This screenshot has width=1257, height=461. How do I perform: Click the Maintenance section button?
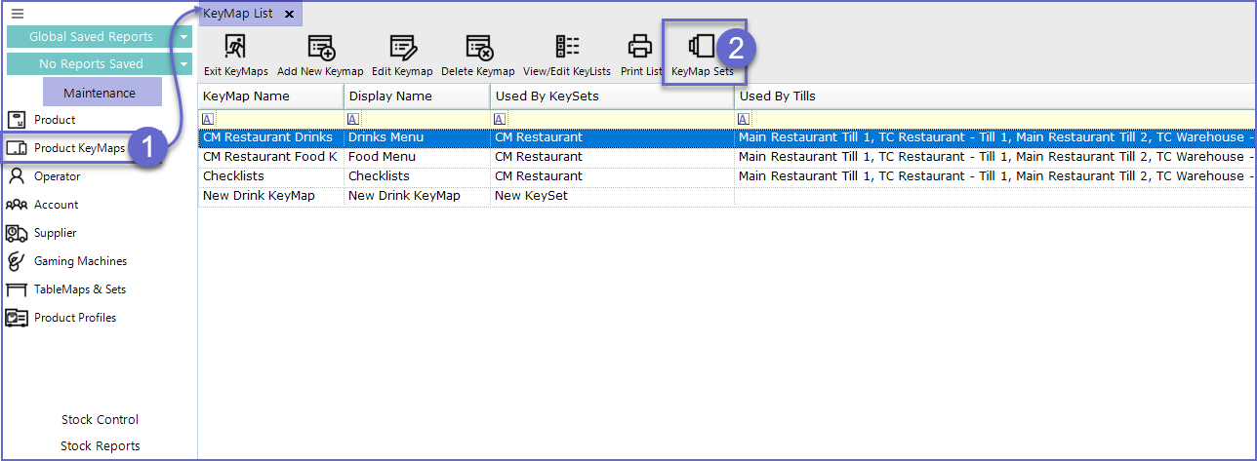pyautogui.click(x=100, y=93)
